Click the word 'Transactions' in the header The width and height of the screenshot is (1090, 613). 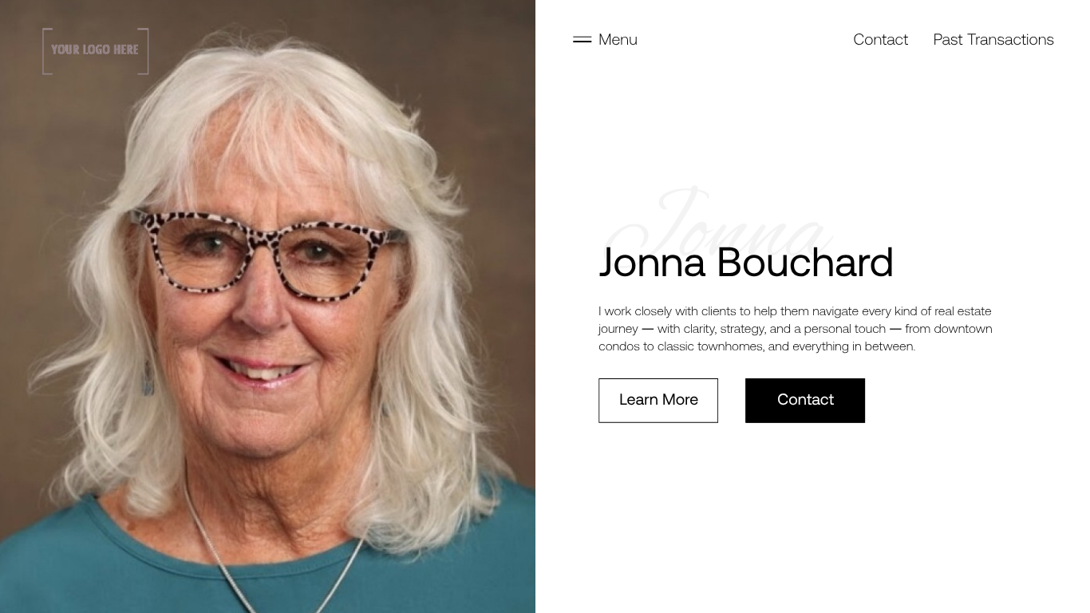click(1010, 39)
